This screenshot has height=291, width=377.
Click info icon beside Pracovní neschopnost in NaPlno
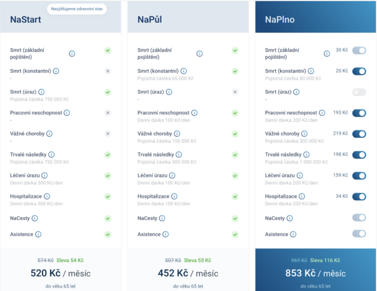tap(322, 113)
